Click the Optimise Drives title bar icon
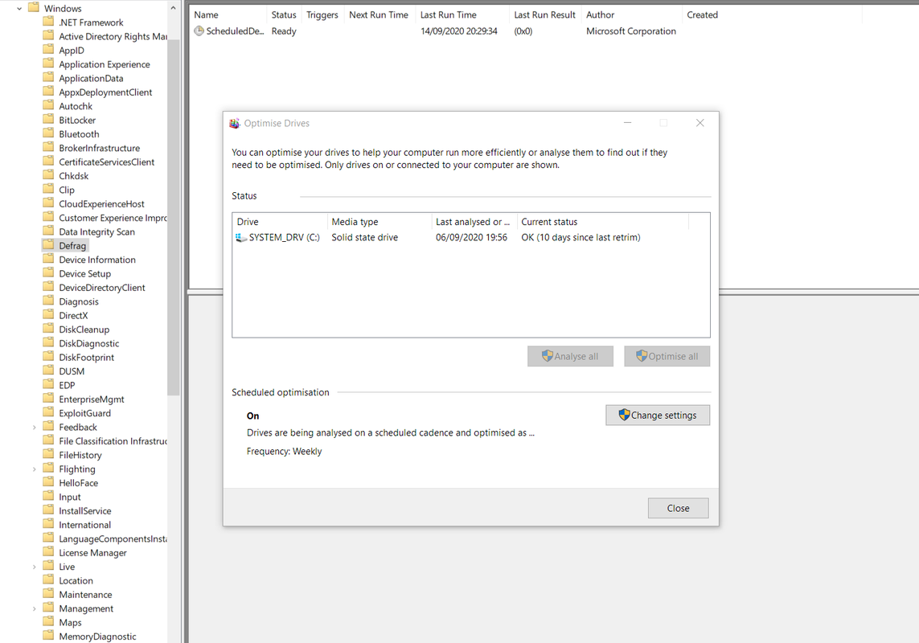The width and height of the screenshot is (919, 643). click(235, 123)
